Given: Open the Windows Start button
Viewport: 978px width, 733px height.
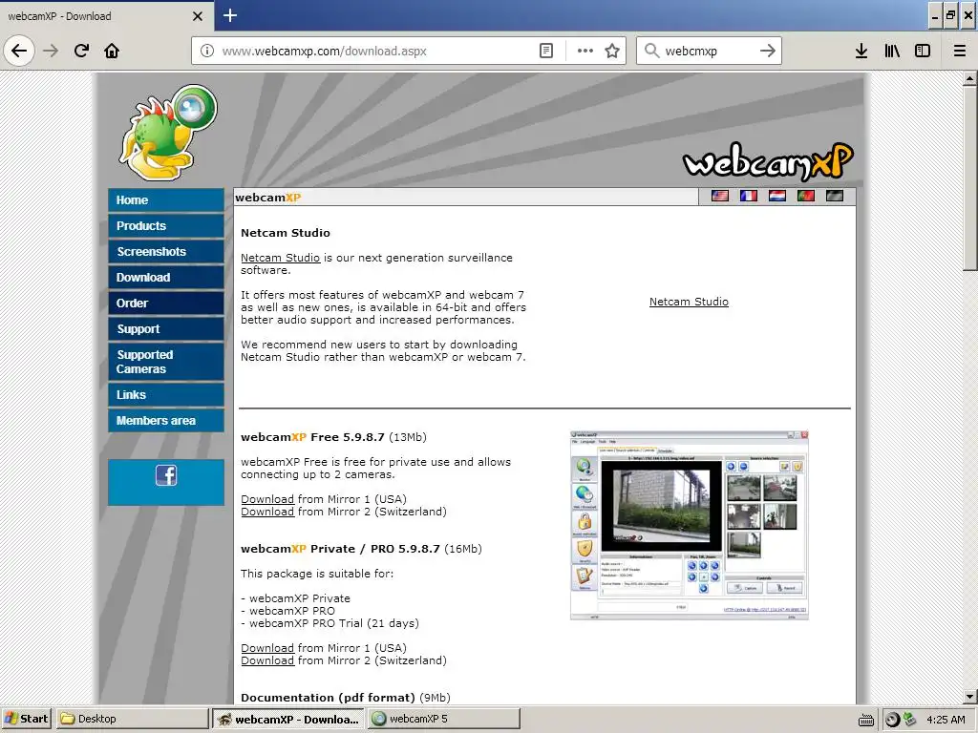Looking at the screenshot, I should click(26, 719).
